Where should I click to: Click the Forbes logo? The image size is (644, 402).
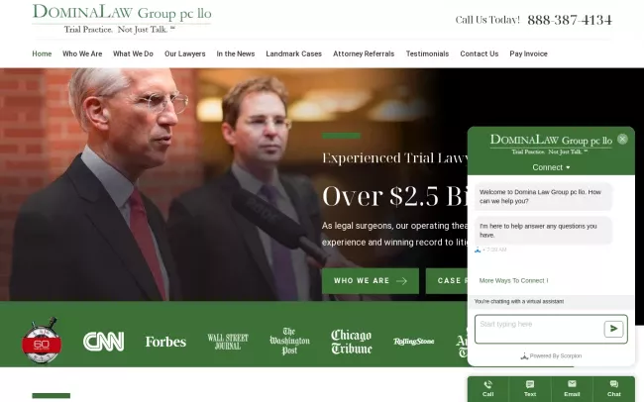click(x=165, y=342)
